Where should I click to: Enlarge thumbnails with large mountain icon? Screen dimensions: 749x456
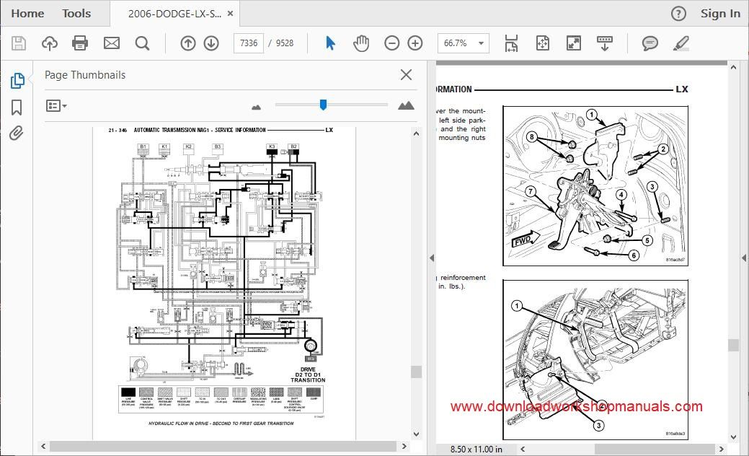406,105
